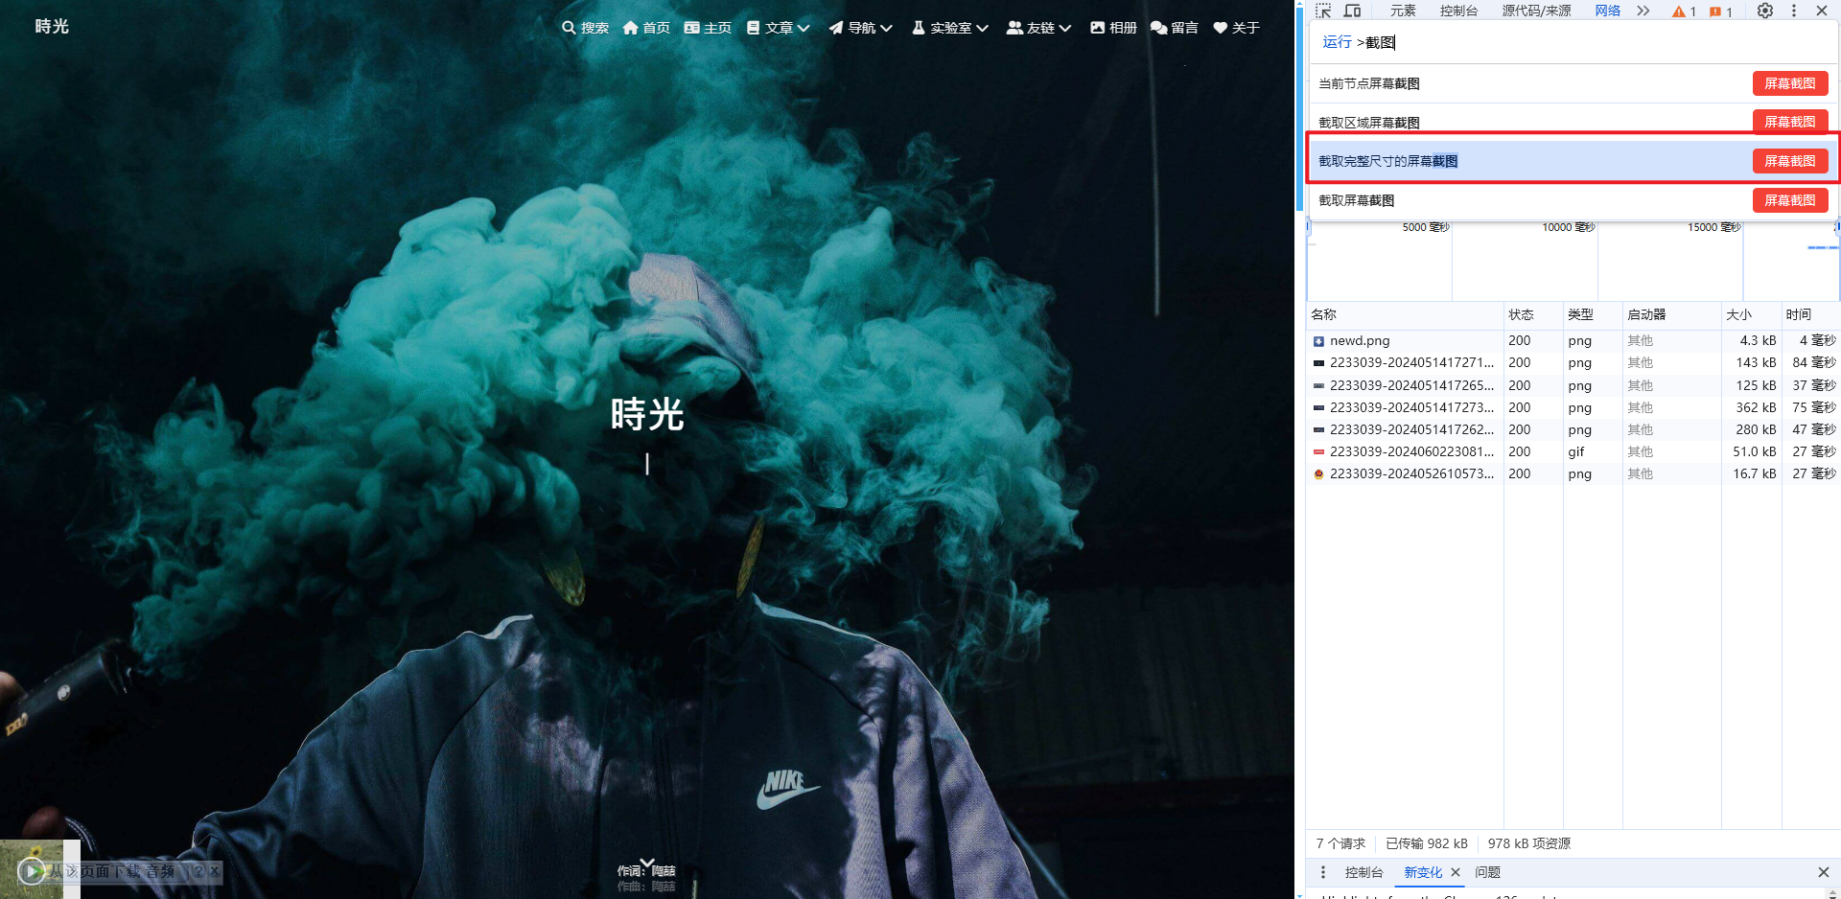1841x899 pixels.
Task: Expand the 文章 dropdown arrow
Action: tap(804, 28)
